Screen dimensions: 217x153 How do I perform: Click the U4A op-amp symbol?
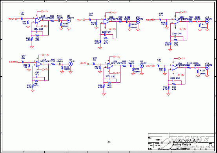[x=39, y=64]
